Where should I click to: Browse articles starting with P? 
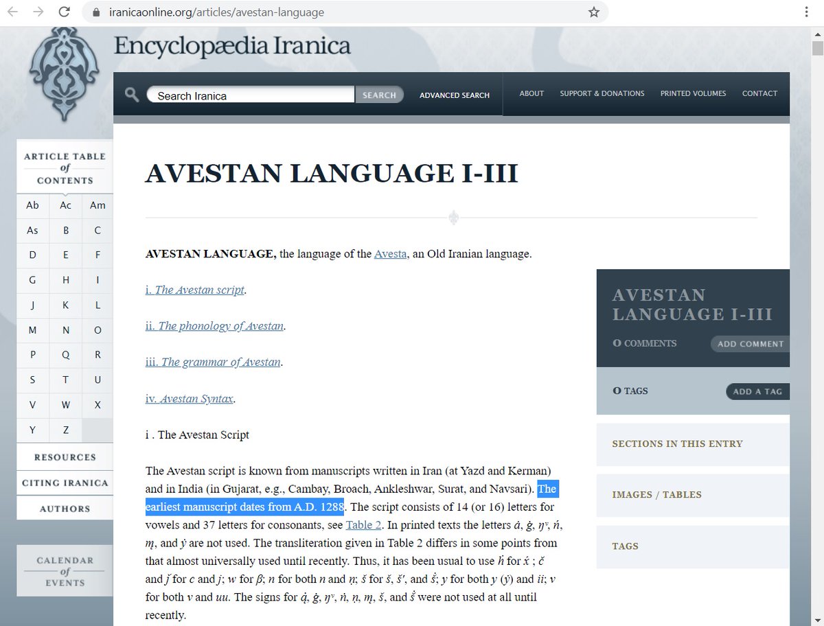pyautogui.click(x=32, y=355)
